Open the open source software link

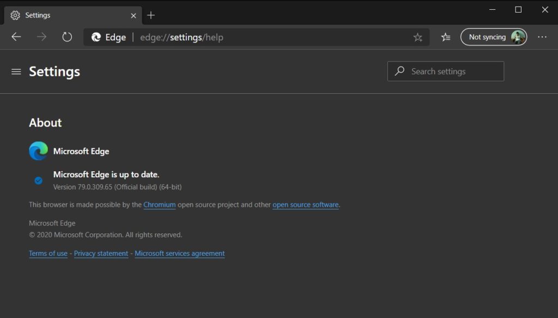pyautogui.click(x=305, y=204)
